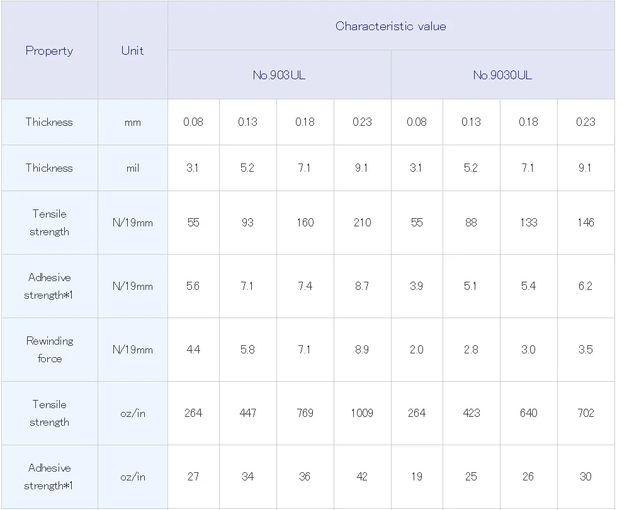
Task: Select the tensile strength value 93
Action: coord(247,223)
